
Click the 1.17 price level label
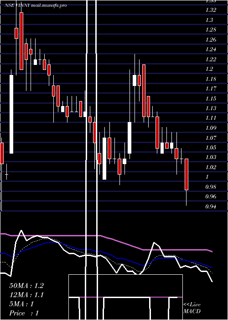211,89
